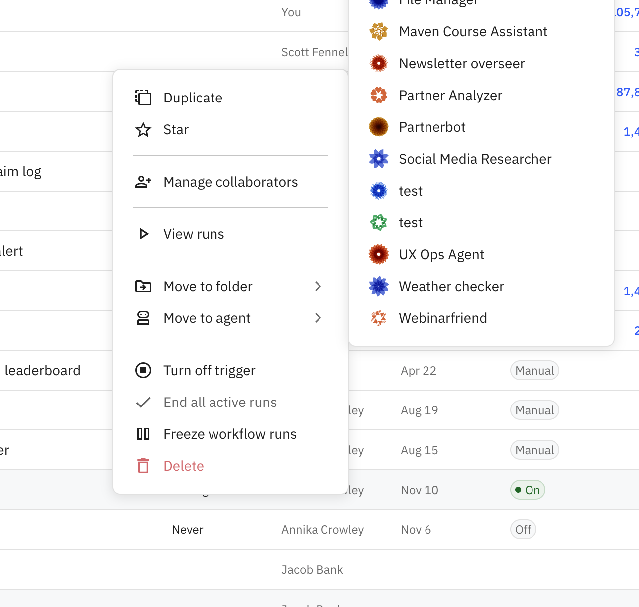Choose End all active runs
The height and width of the screenshot is (607, 639).
[x=220, y=403]
